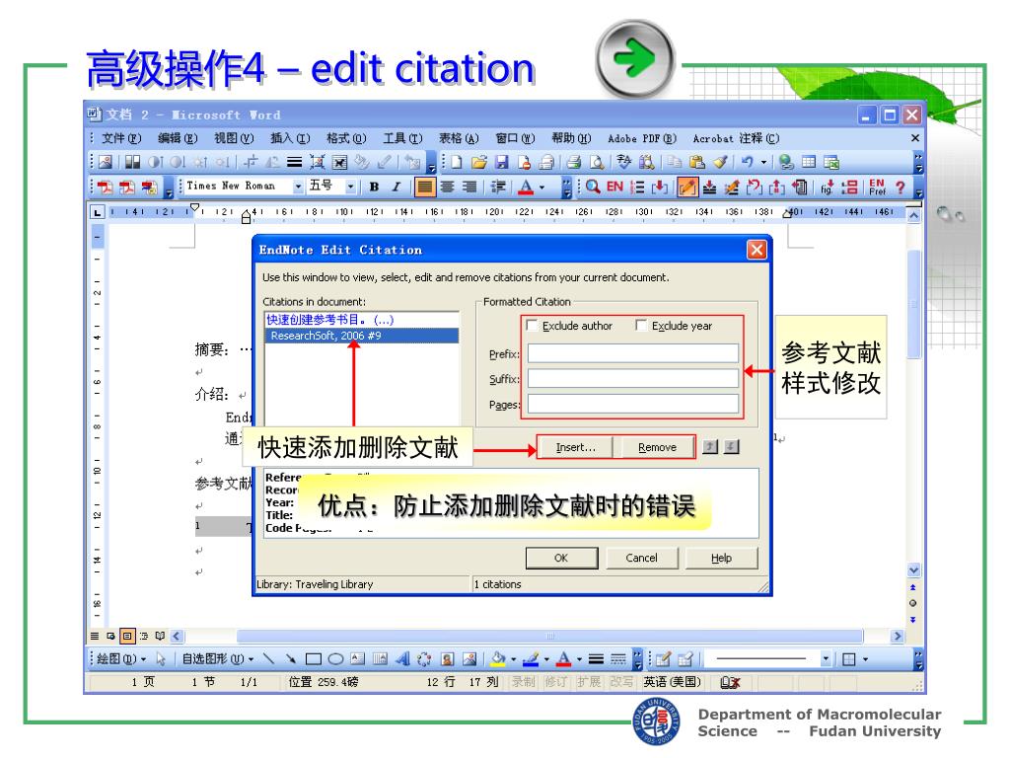Click EndNote Find Citation magnifier icon
Screen dimensions: 1010x758
coord(593,187)
